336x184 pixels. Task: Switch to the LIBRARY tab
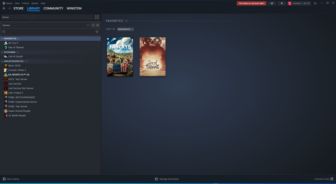pos(34,8)
